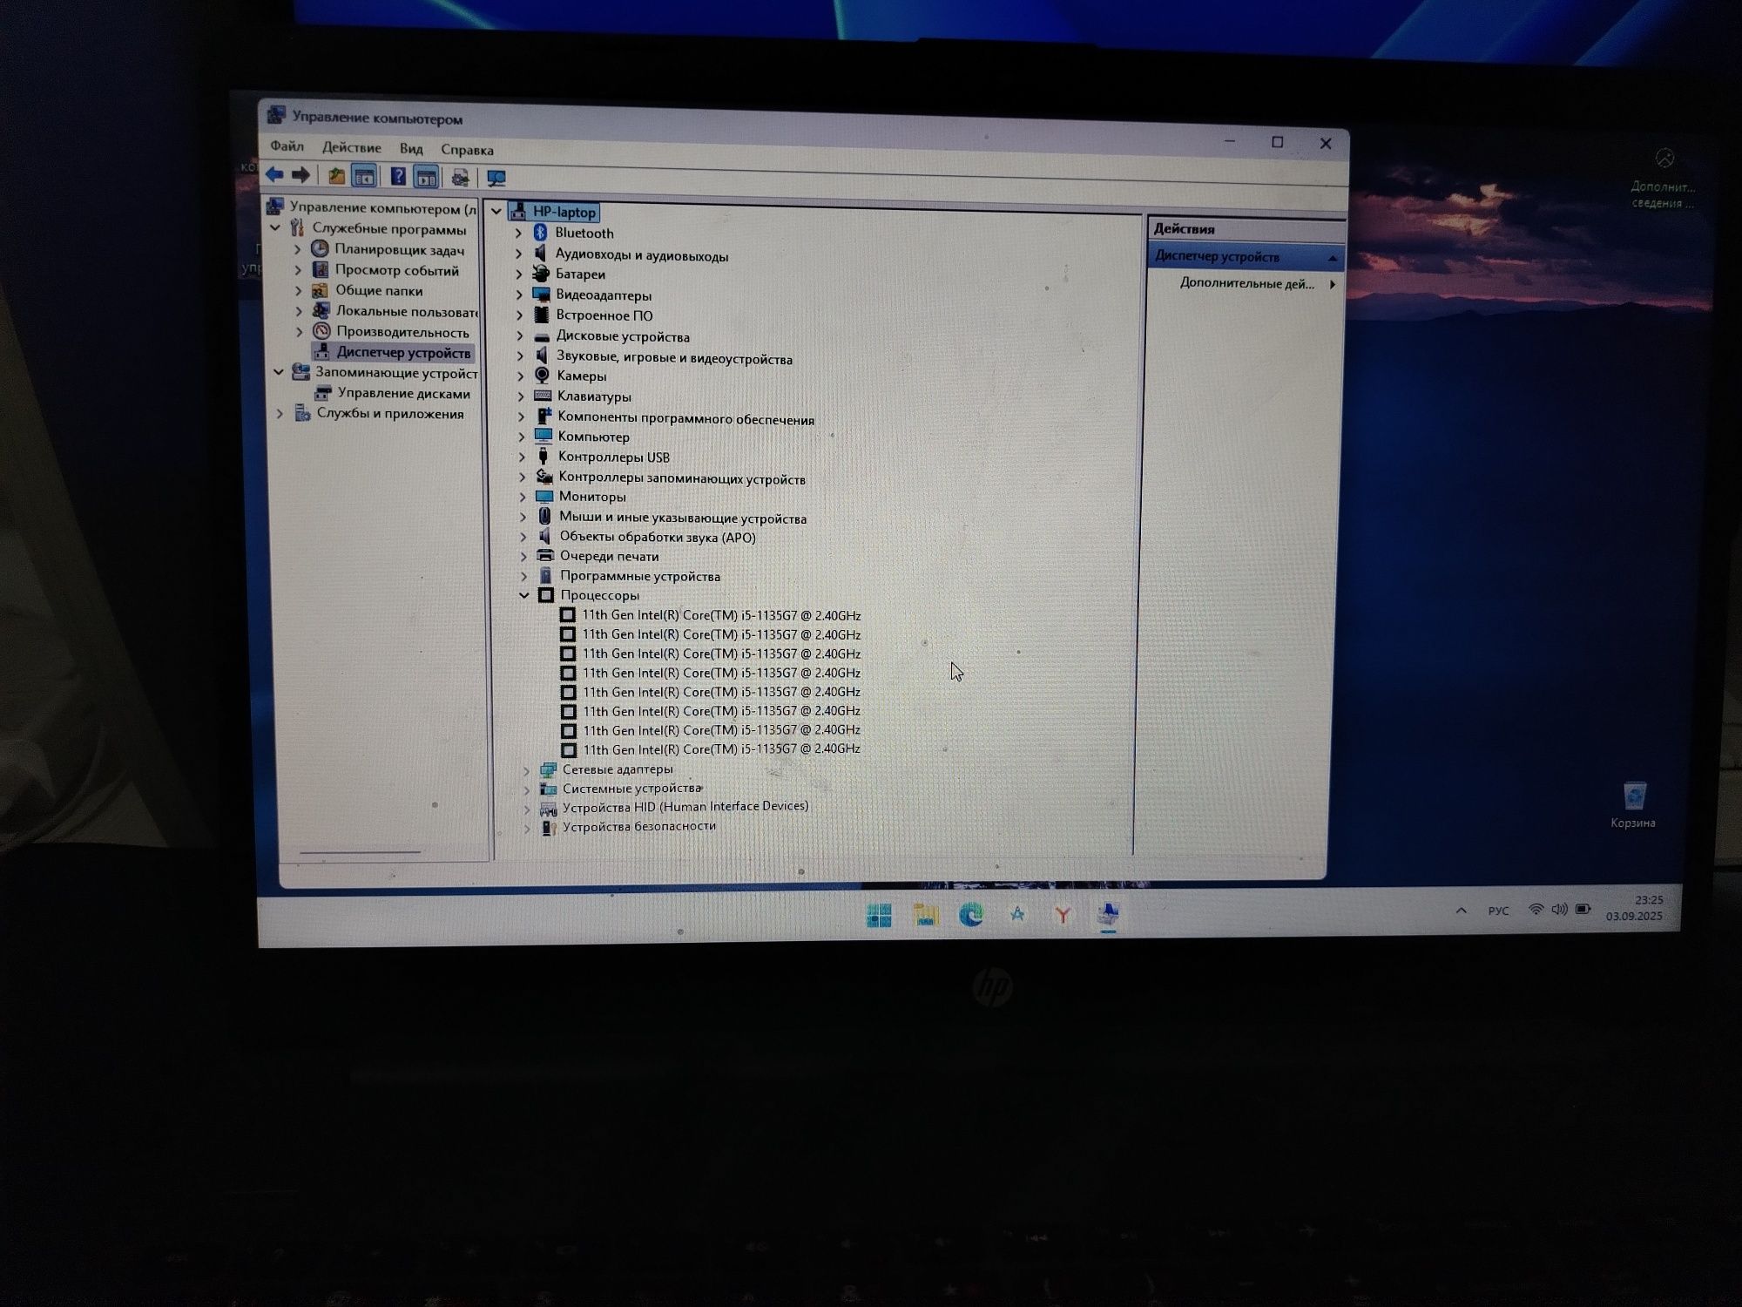Collapse Запоминающие устройства node
The width and height of the screenshot is (1742, 1307).
point(278,371)
